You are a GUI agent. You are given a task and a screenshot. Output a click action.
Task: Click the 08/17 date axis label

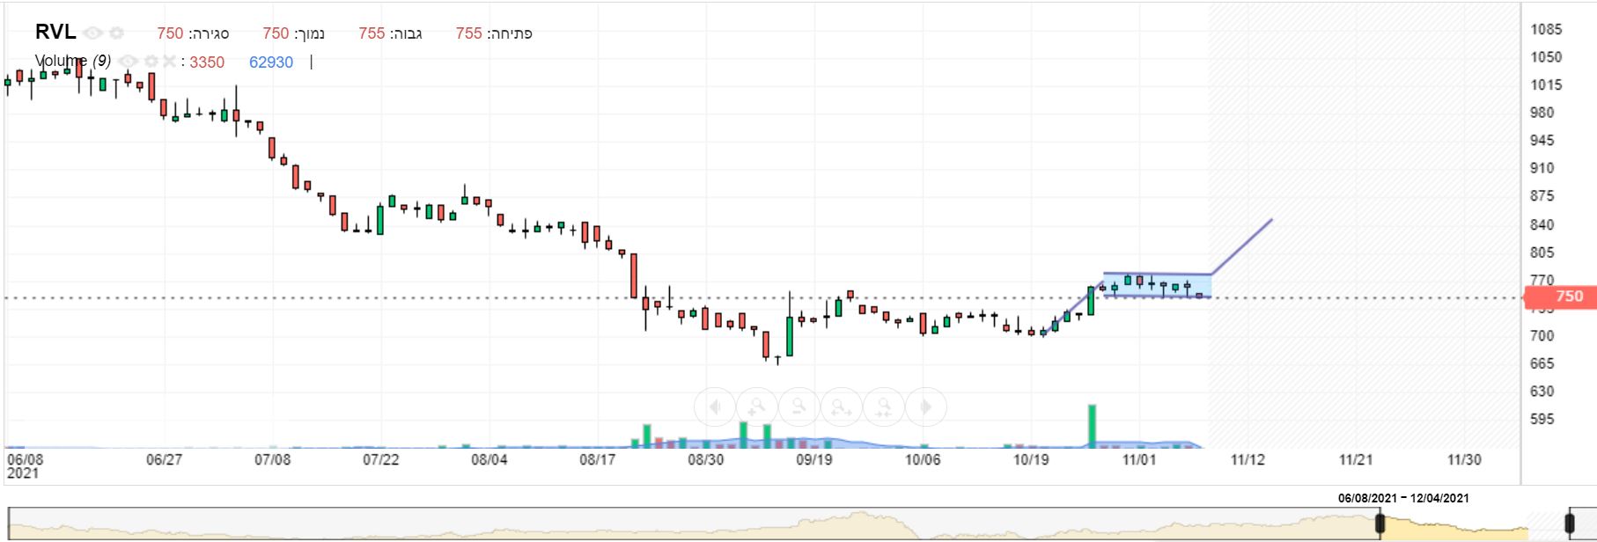(x=597, y=459)
